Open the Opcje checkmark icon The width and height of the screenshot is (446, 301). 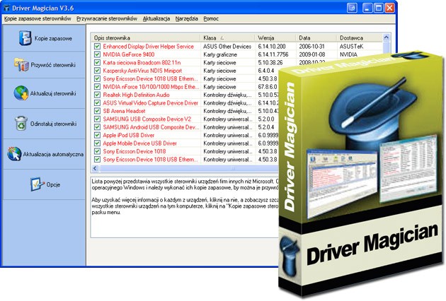click(38, 184)
